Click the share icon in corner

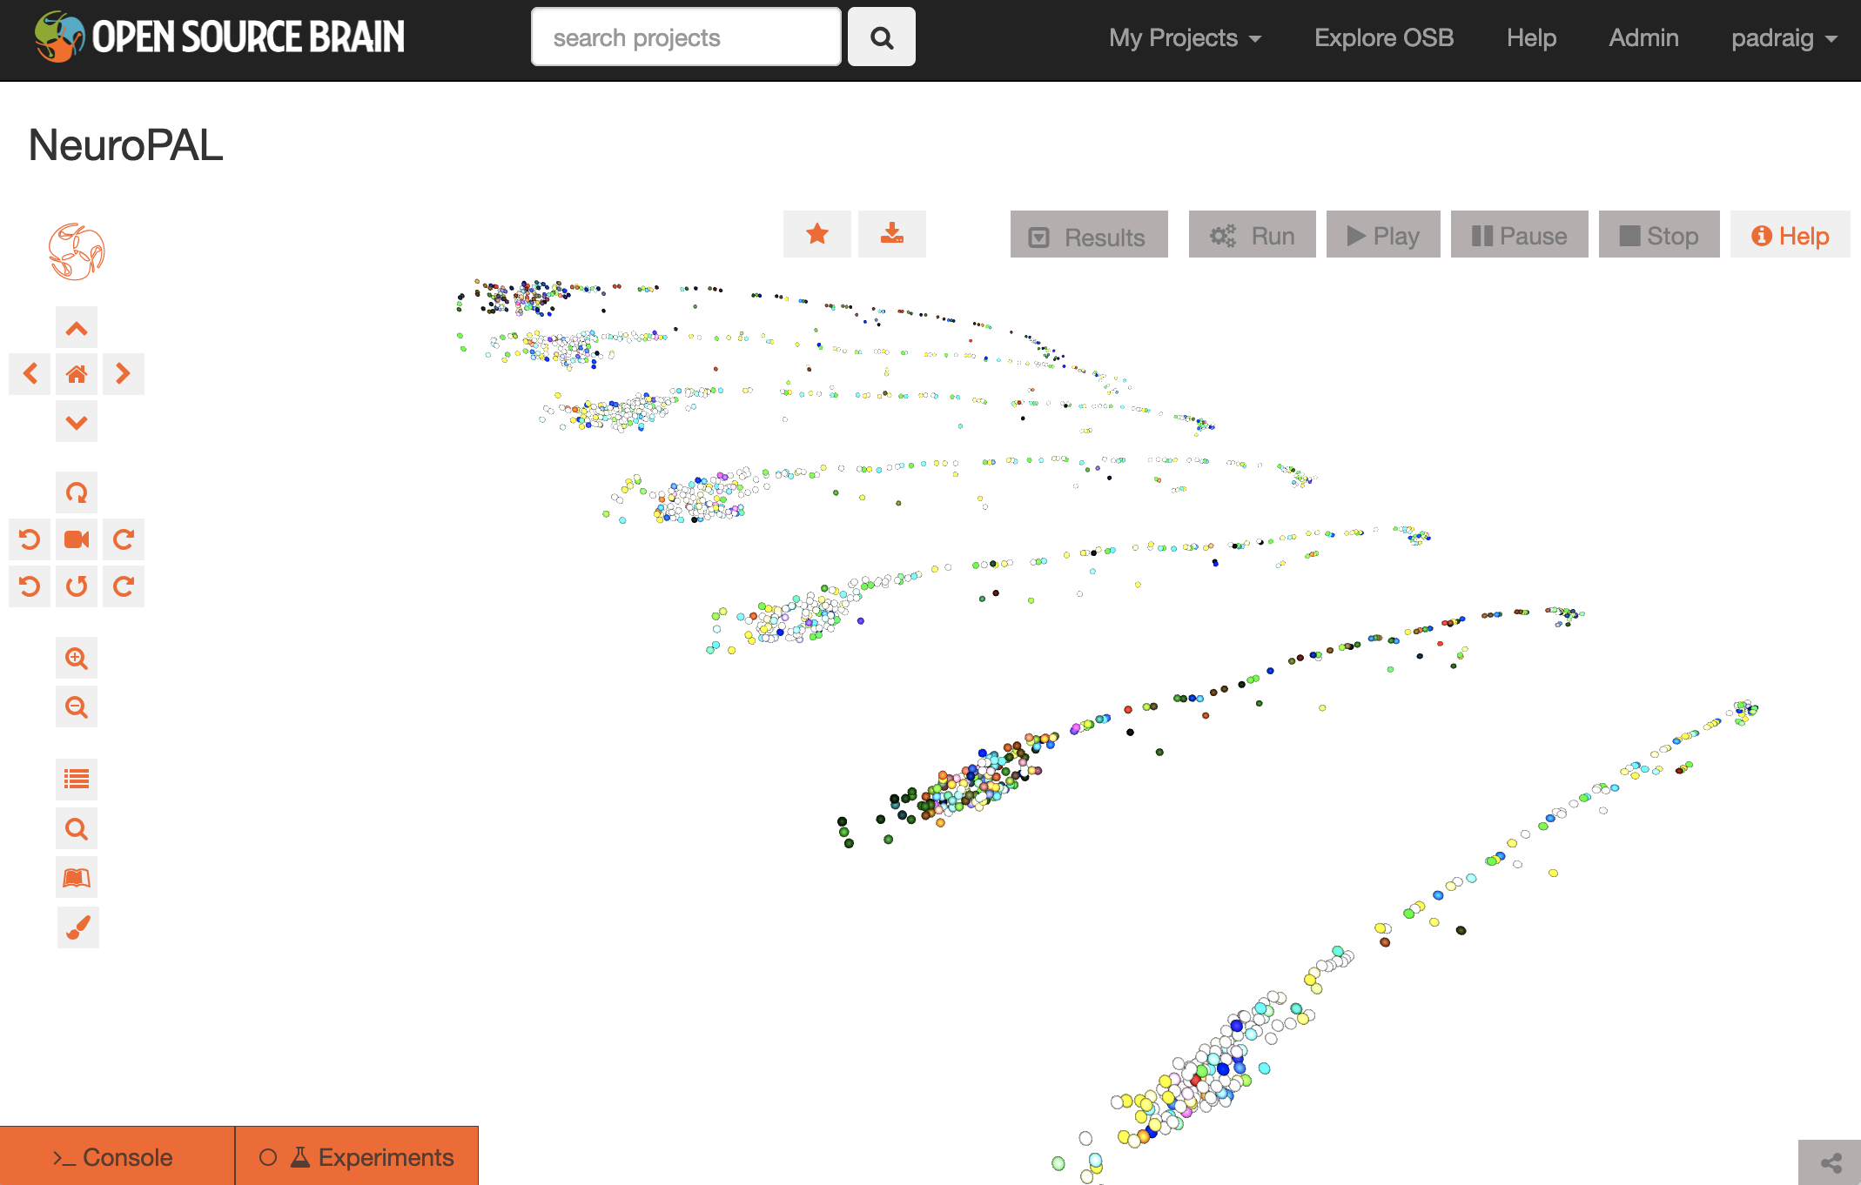1831,1163
